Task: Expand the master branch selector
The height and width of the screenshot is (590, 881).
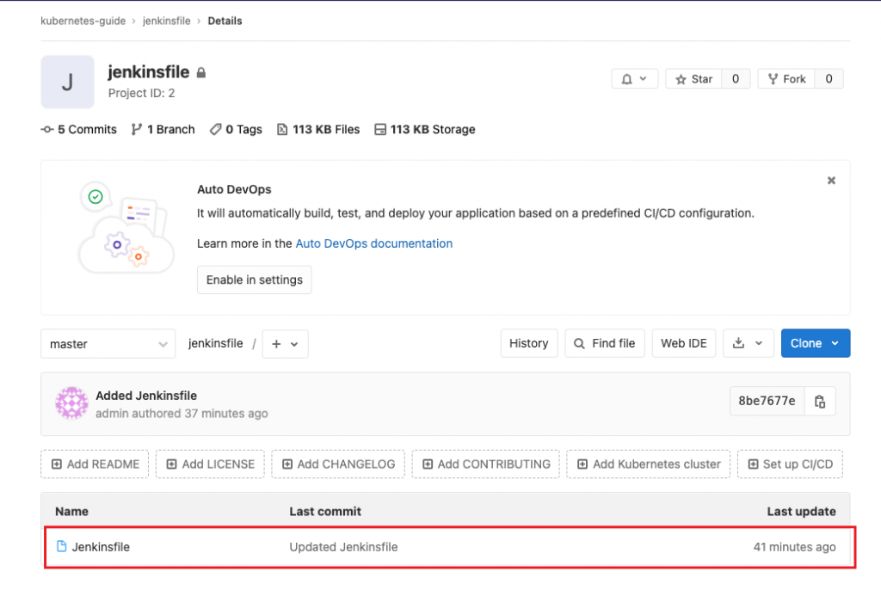Action: pyautogui.click(x=108, y=344)
